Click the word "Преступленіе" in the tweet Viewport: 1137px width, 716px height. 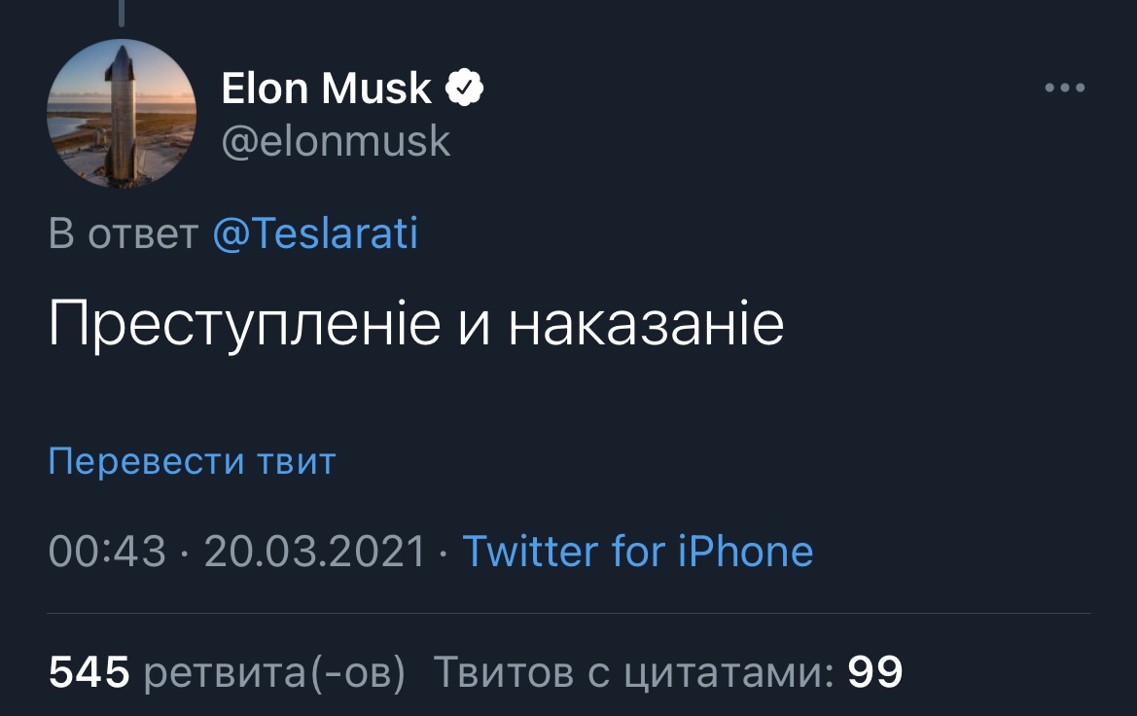tap(245, 324)
